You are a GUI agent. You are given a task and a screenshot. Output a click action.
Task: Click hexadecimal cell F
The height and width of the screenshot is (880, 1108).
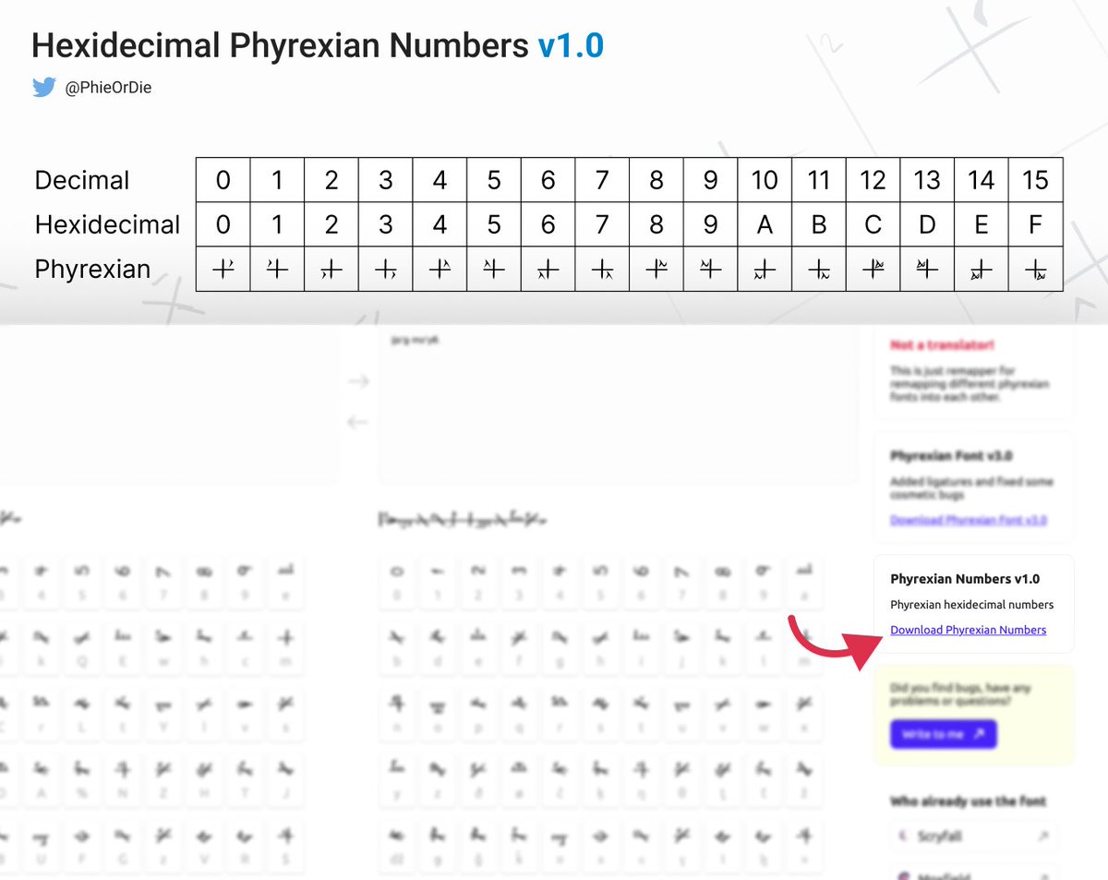pos(1035,224)
